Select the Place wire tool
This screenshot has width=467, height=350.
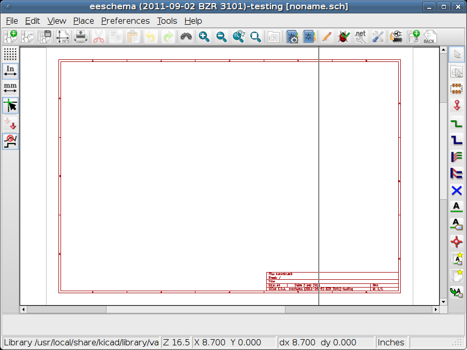(x=456, y=123)
